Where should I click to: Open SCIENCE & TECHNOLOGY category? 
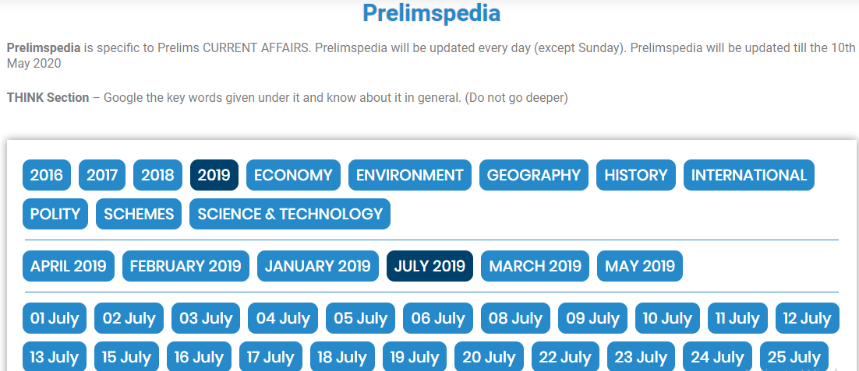[290, 214]
